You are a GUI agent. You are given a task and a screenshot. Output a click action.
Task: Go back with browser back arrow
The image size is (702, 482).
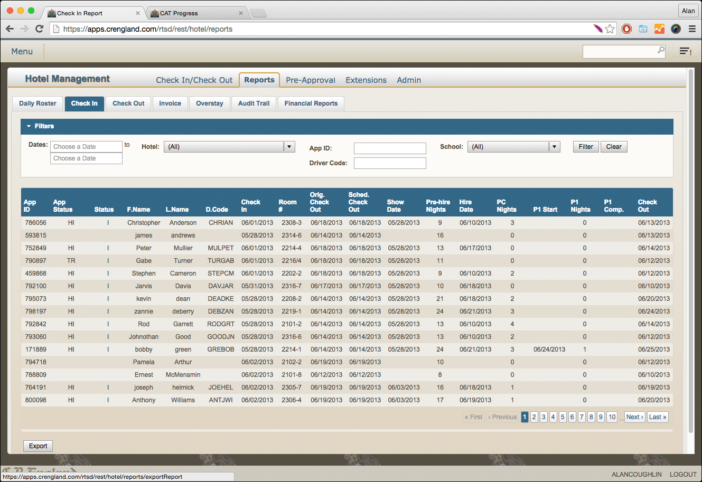pos(10,29)
